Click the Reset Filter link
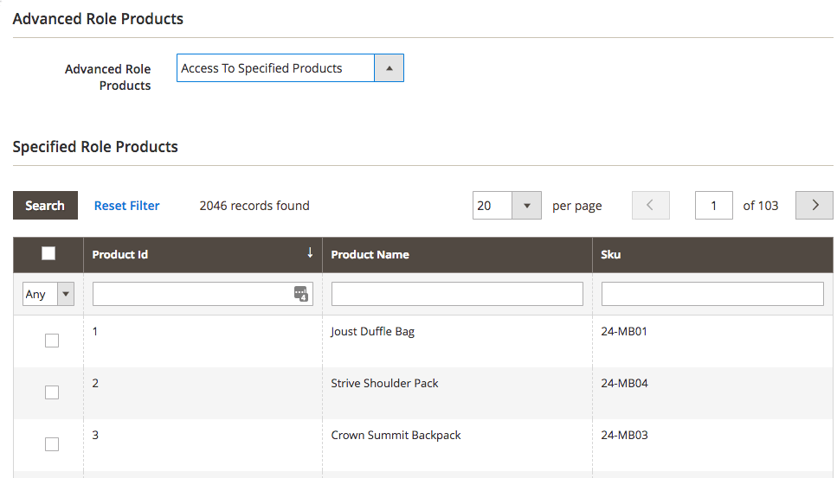837x478 pixels. (x=127, y=206)
